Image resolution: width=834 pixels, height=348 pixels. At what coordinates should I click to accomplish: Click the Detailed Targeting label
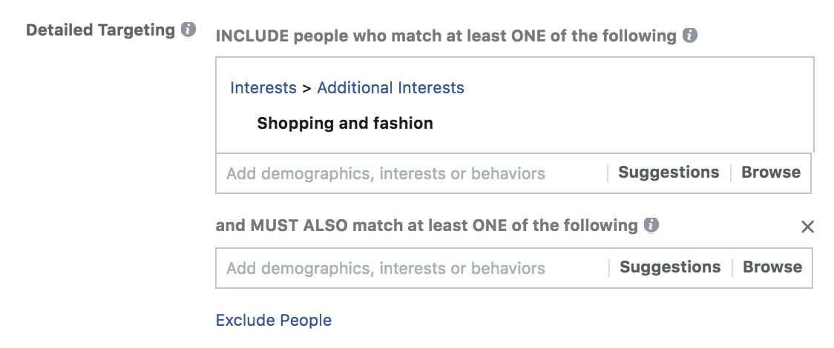click(x=100, y=30)
